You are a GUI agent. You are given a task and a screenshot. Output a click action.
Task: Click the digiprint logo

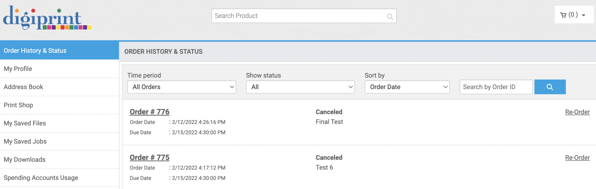[47, 18]
